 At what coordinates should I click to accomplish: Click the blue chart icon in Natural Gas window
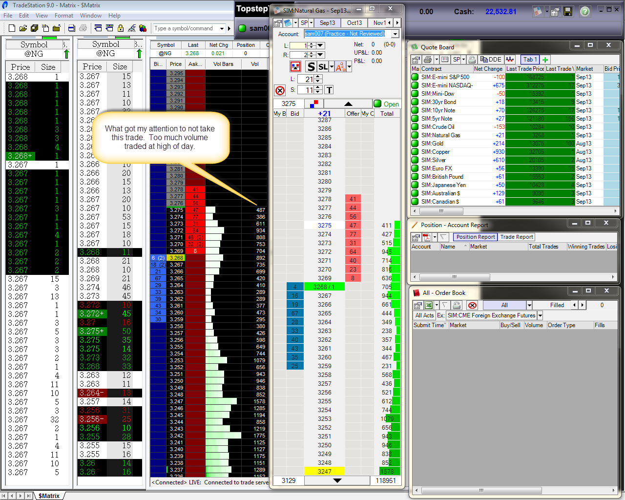288,23
